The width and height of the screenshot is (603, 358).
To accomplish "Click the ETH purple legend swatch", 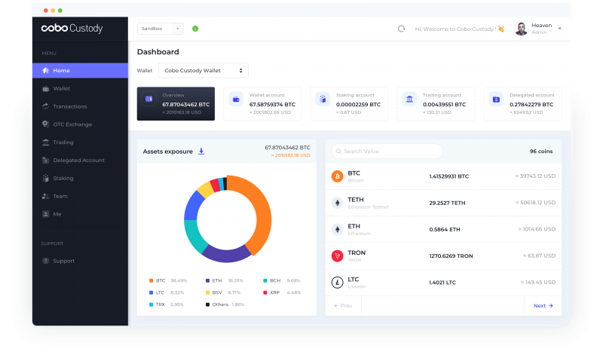I will pyautogui.click(x=208, y=280).
